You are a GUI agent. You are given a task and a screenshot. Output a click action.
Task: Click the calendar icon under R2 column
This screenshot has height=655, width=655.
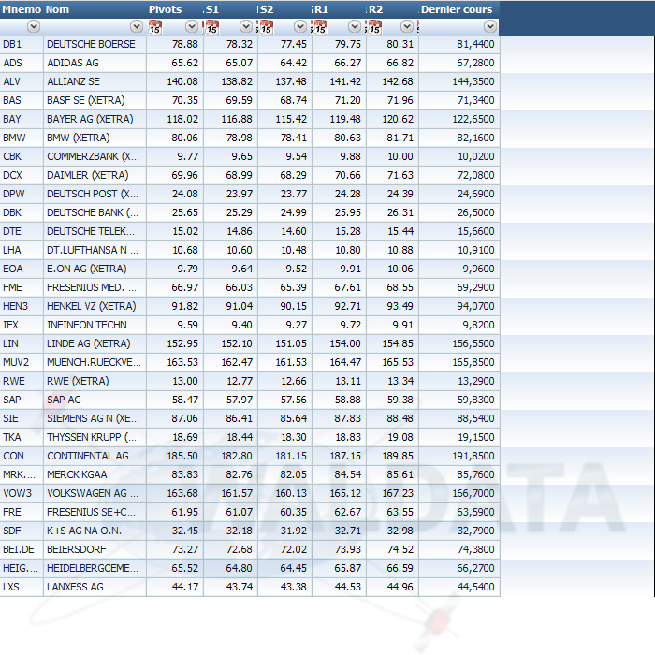pos(374,27)
